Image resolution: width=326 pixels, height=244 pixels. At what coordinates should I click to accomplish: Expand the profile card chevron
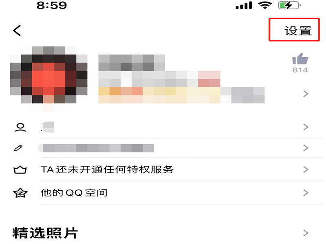[306, 94]
